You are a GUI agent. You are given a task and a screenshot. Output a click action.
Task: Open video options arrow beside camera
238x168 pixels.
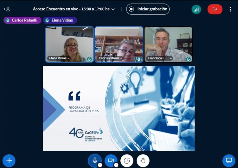click(116, 165)
